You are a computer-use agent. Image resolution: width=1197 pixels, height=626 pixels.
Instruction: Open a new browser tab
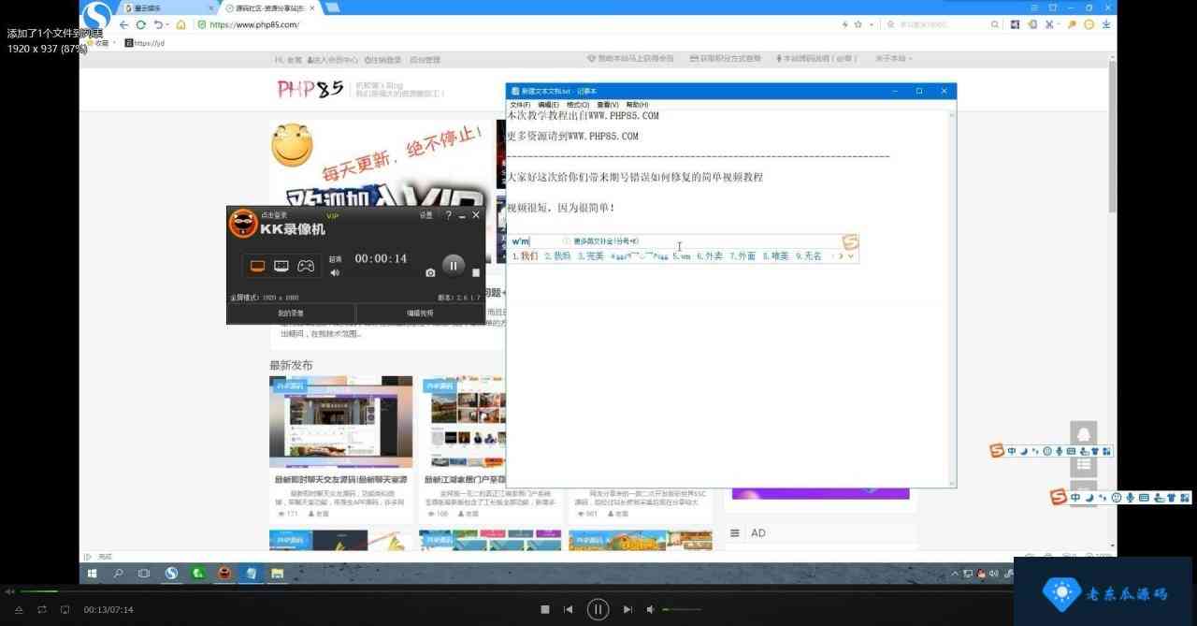click(332, 7)
